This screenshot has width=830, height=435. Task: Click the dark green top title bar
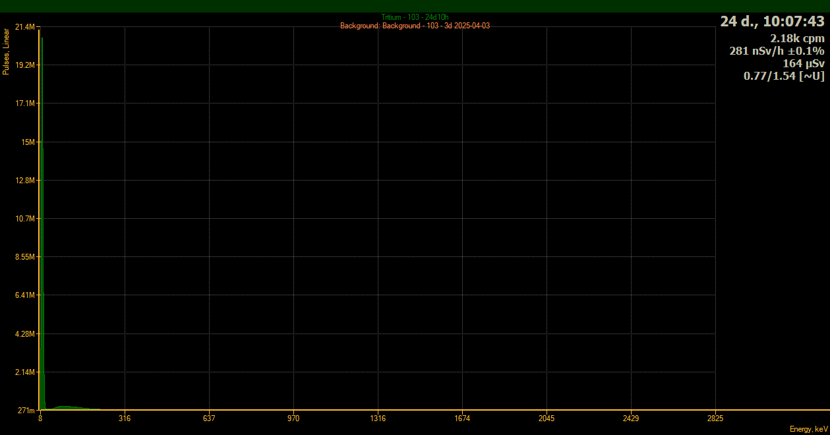[415, 6]
